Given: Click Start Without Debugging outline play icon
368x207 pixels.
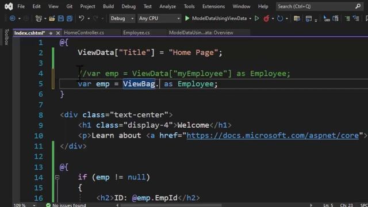Looking at the screenshot, I should coord(257,18).
